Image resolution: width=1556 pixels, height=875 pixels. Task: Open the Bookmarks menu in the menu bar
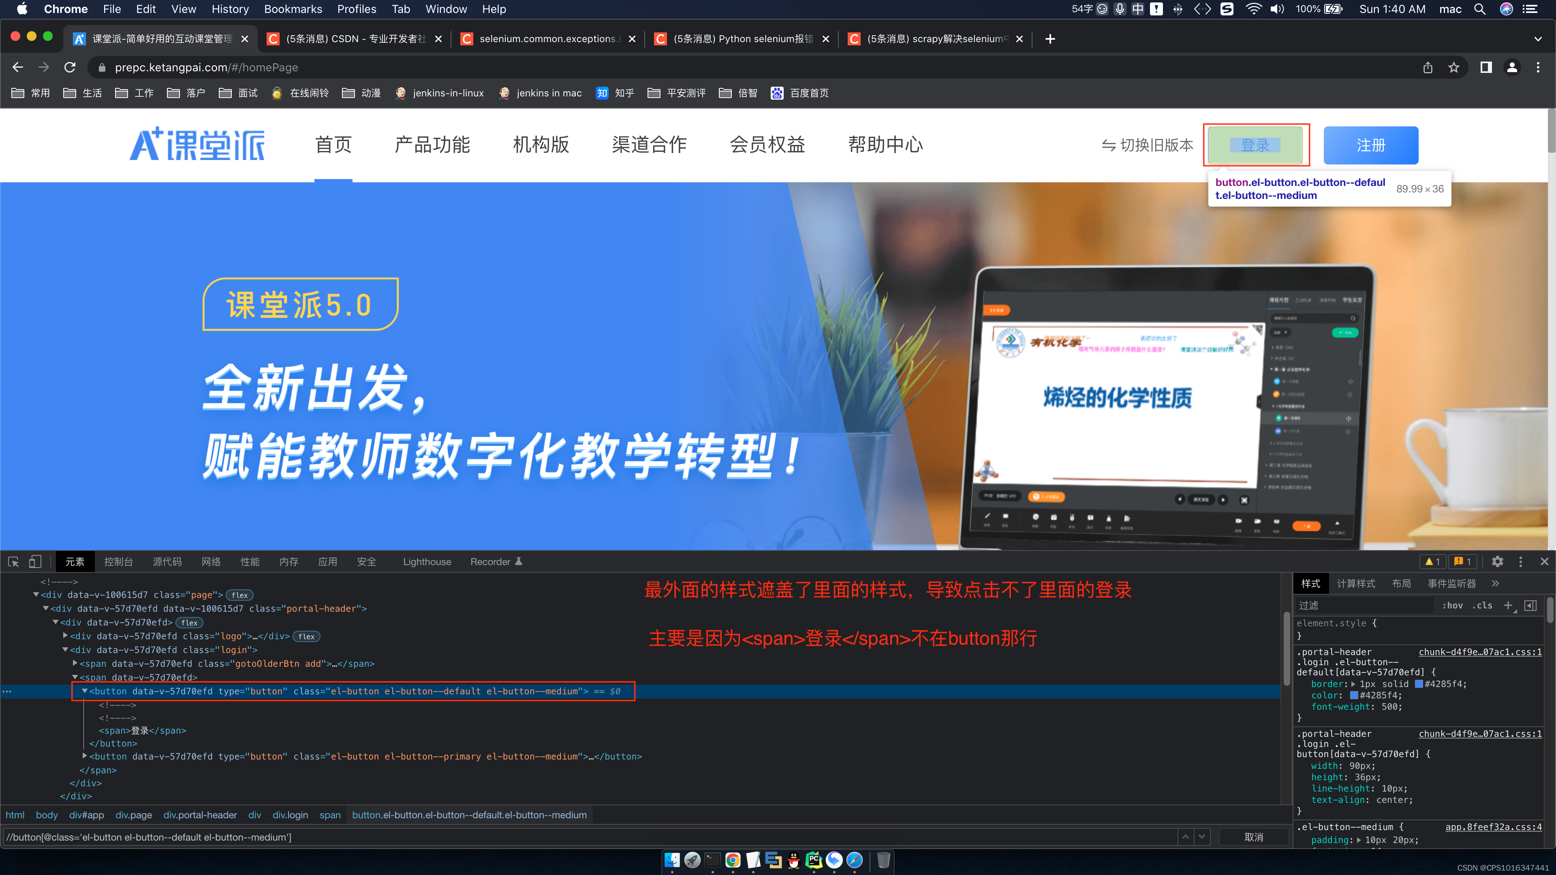[293, 9]
